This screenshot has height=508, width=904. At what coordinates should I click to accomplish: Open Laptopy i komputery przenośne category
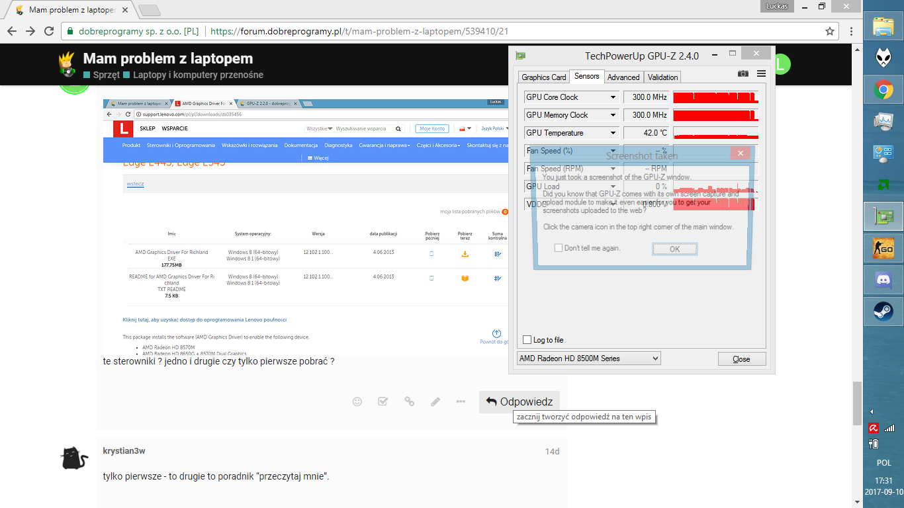[x=193, y=75]
